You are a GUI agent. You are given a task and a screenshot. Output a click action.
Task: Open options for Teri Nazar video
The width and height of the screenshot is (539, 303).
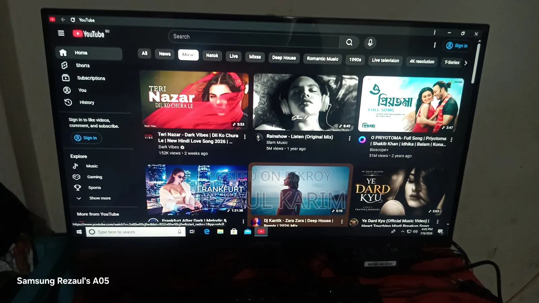245,137
